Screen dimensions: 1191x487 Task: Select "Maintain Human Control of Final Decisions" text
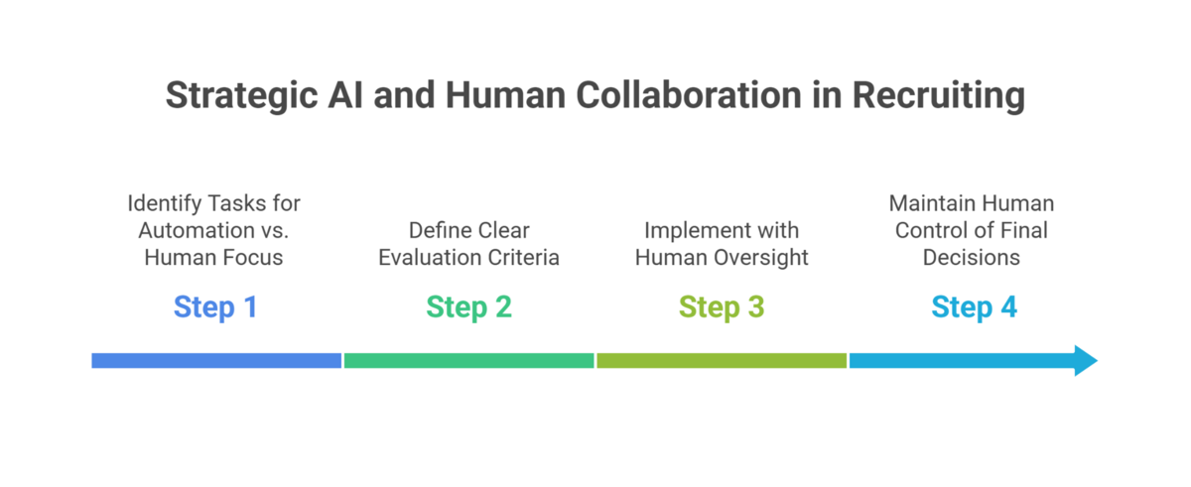pos(972,230)
